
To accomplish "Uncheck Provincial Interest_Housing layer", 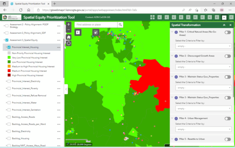I will (9, 47).
